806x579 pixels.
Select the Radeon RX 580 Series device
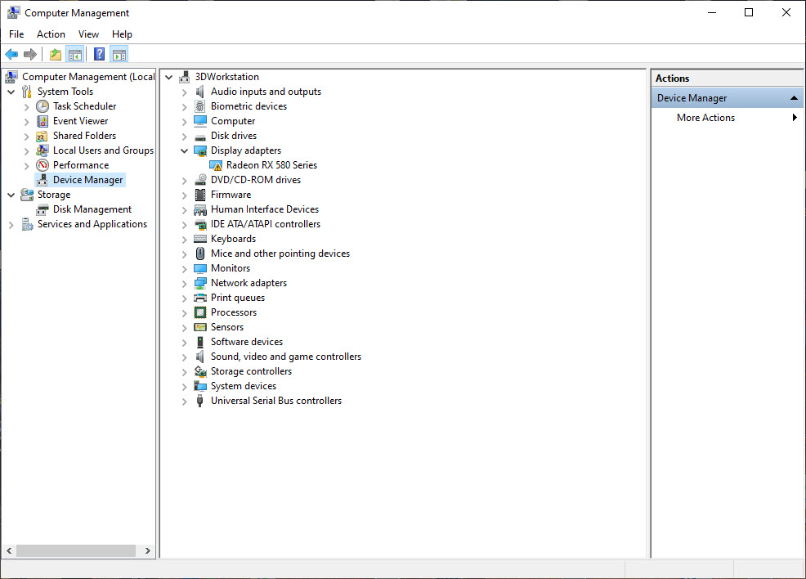(x=271, y=165)
